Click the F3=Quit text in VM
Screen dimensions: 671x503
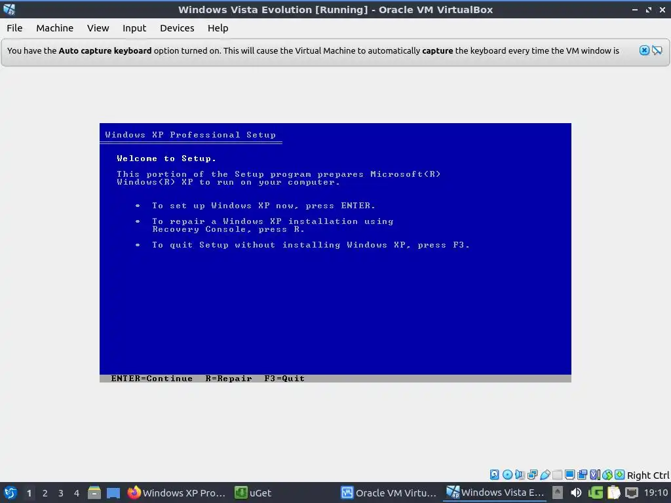284,379
